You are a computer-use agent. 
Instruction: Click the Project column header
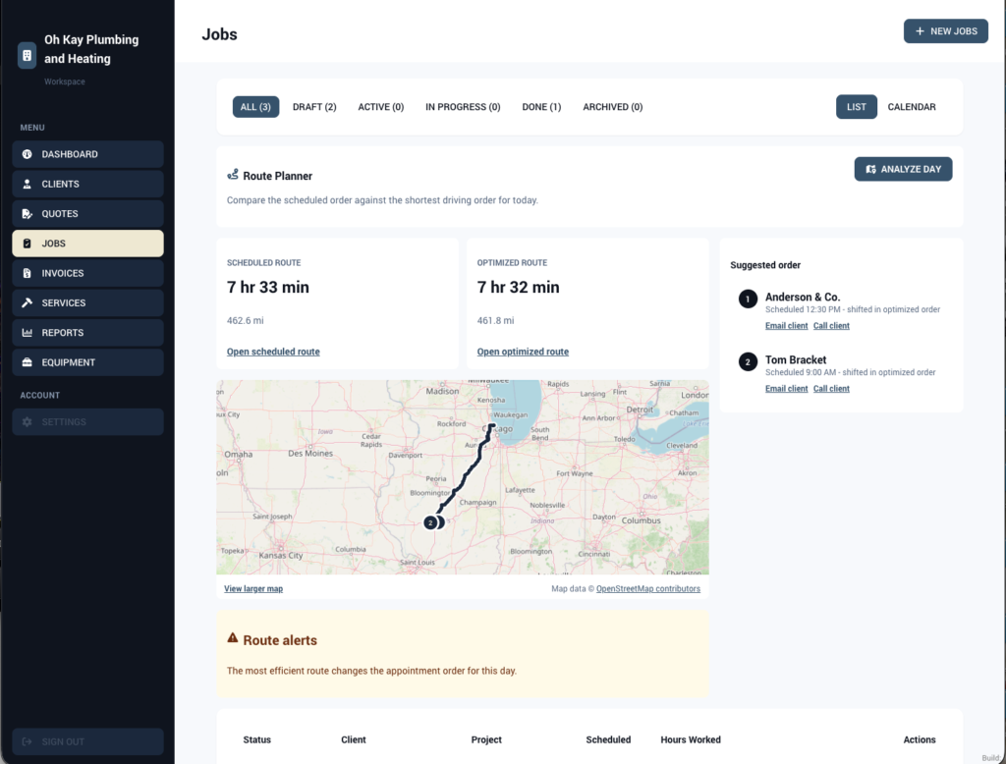point(486,739)
